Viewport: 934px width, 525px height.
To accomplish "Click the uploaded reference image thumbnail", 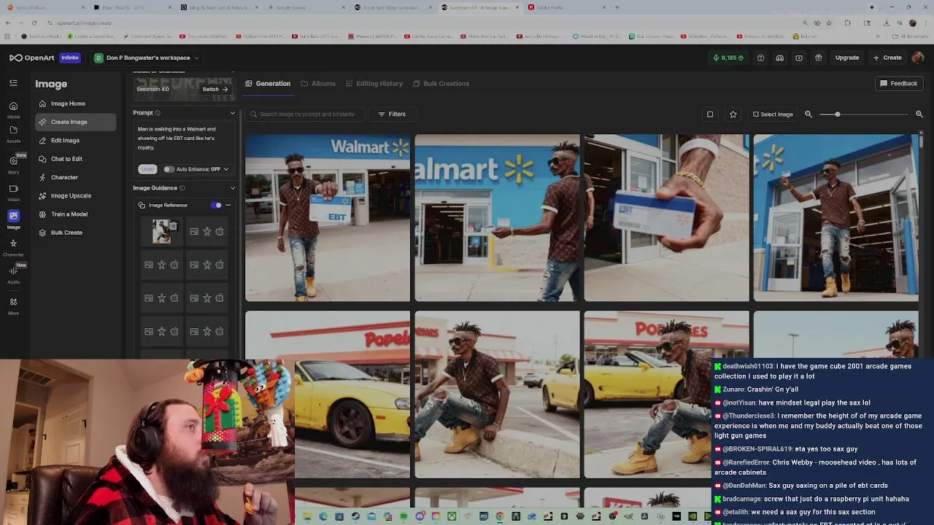I will point(161,232).
